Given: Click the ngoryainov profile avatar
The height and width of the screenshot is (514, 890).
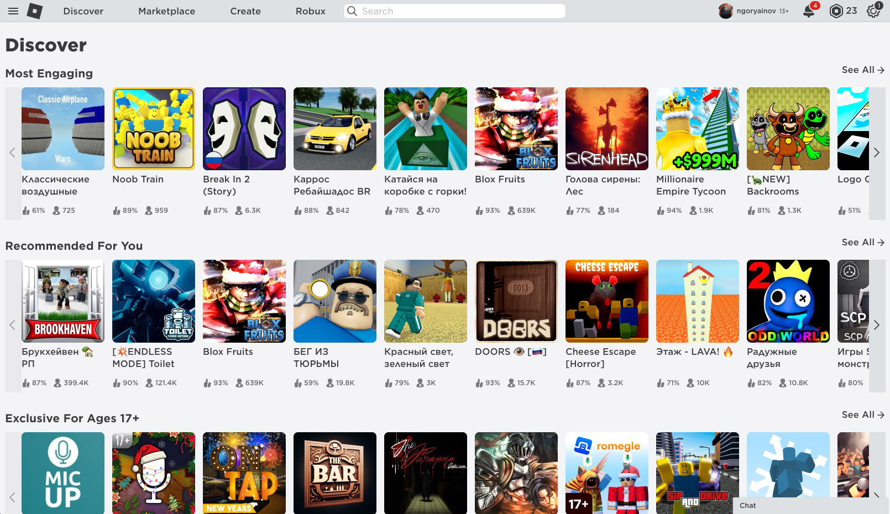Looking at the screenshot, I should (x=725, y=11).
